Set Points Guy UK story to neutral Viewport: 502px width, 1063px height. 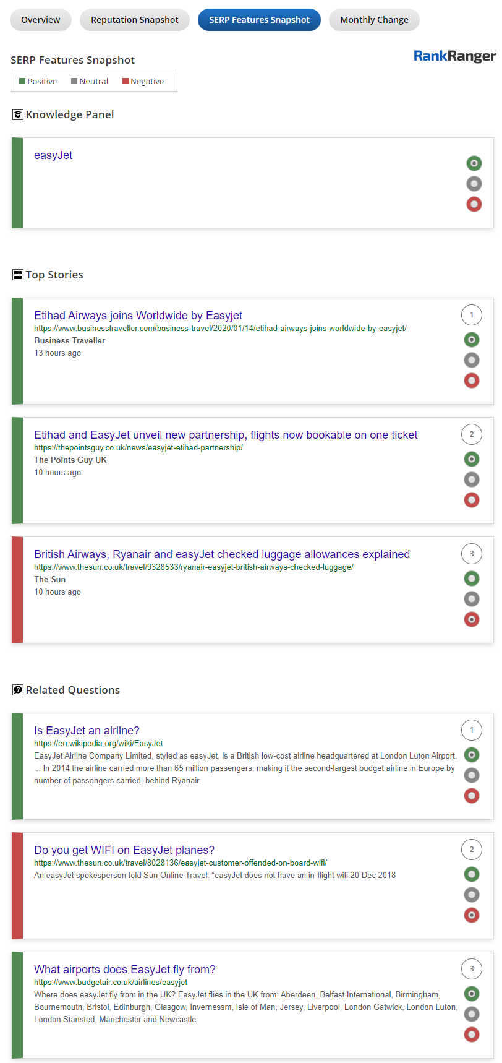point(472,480)
